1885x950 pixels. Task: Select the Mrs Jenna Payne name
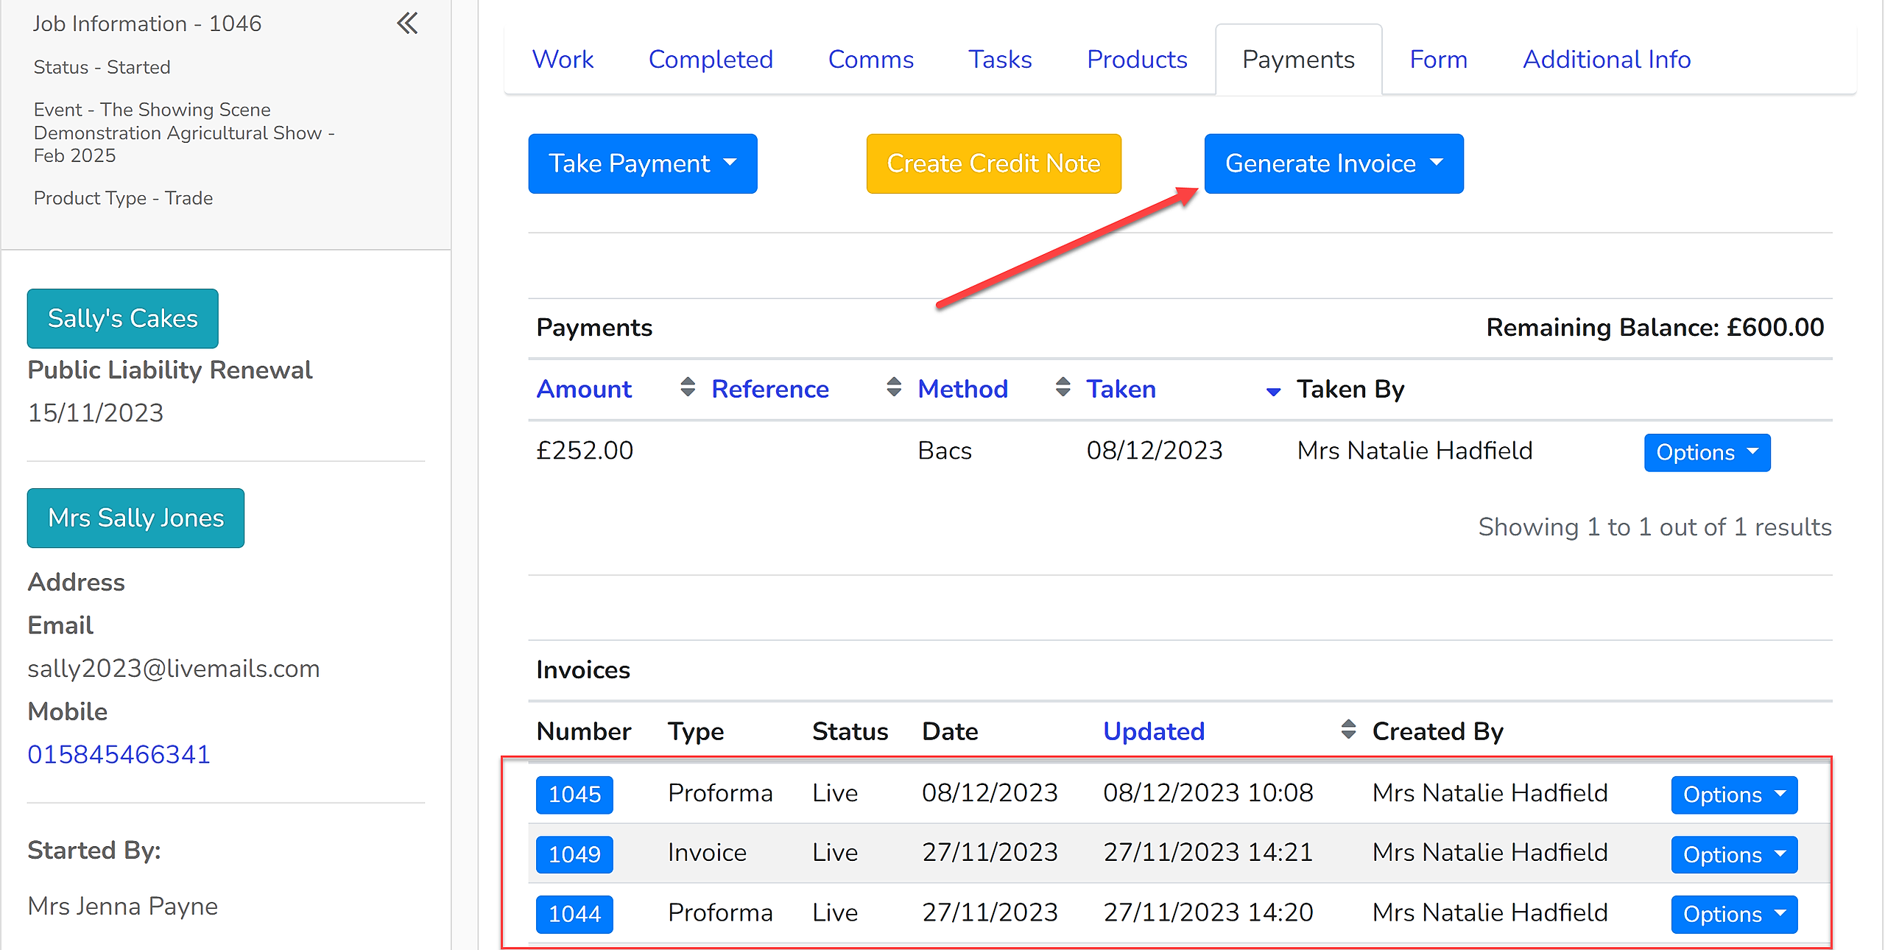123,906
